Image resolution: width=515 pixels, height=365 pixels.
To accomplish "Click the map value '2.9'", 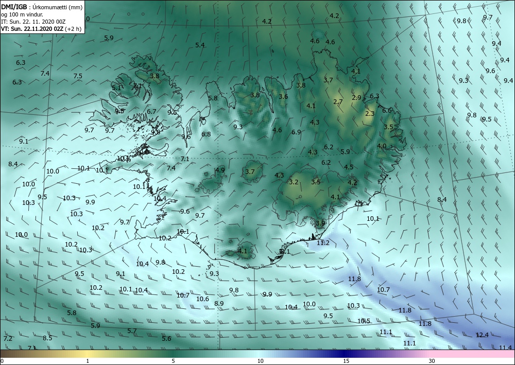I will [x=356, y=97].
